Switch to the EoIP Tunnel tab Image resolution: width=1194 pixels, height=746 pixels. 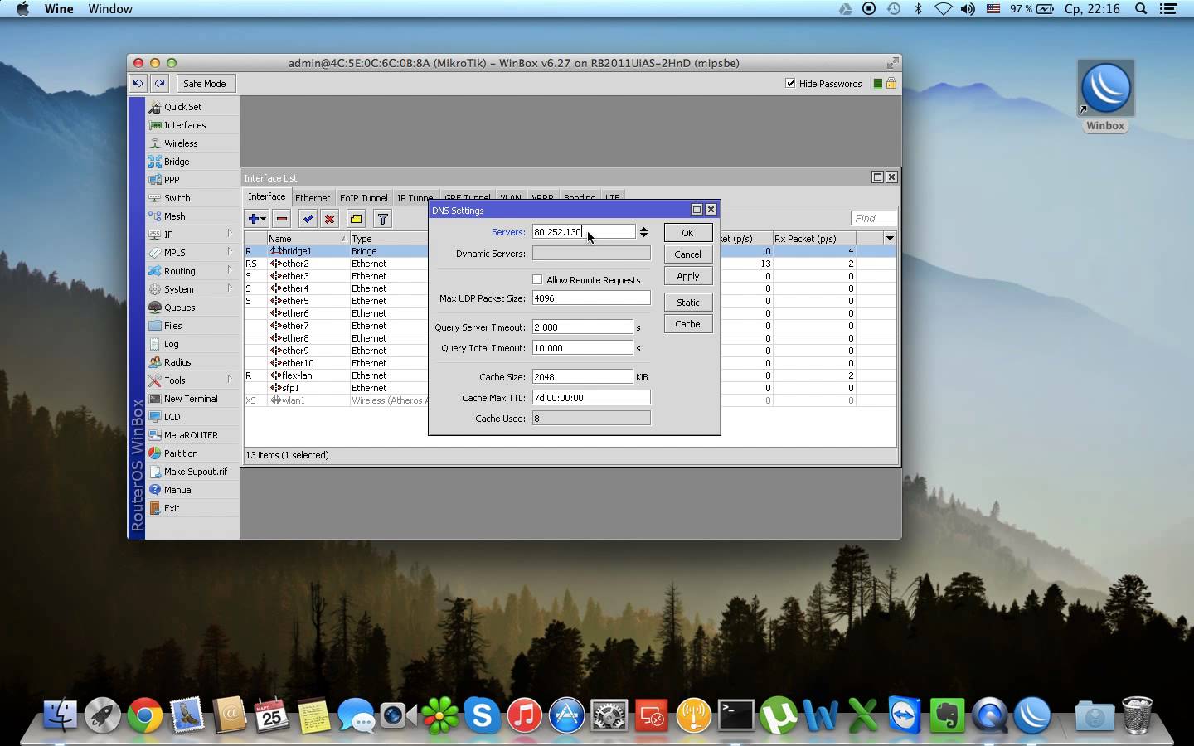pos(363,198)
